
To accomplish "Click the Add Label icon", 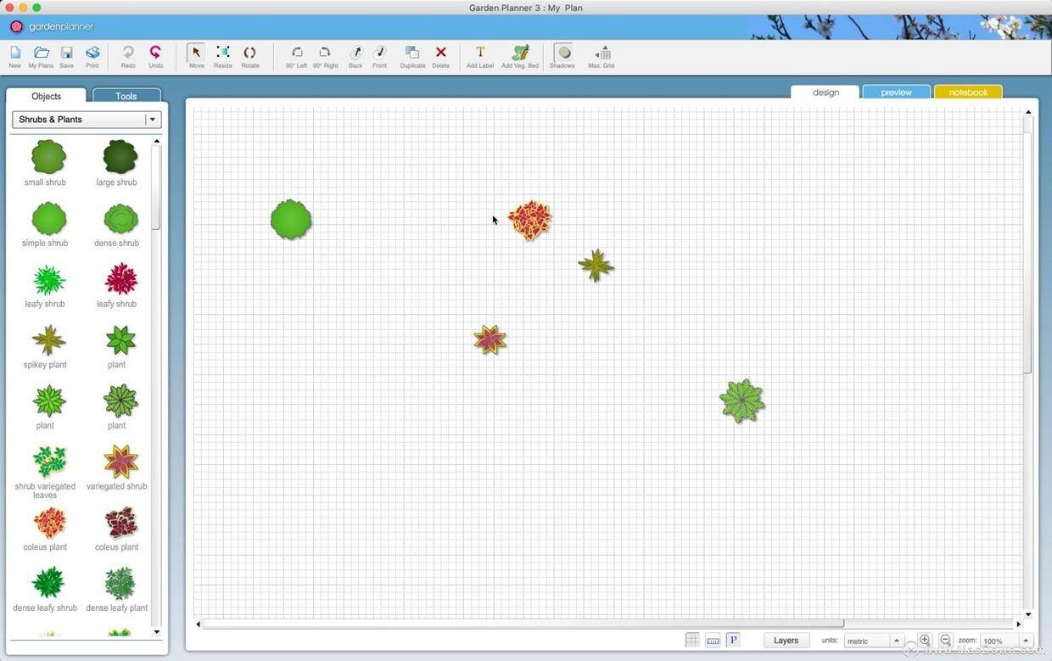I will pyautogui.click(x=479, y=56).
